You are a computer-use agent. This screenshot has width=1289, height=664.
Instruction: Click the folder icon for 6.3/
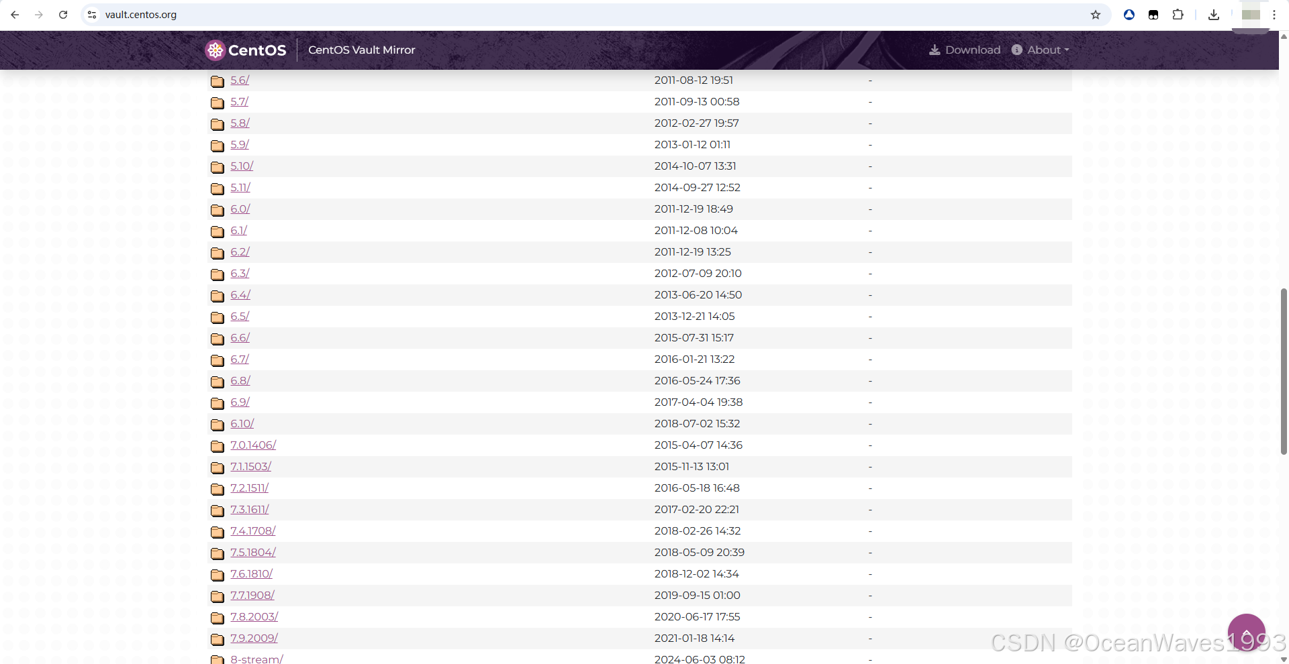point(218,274)
